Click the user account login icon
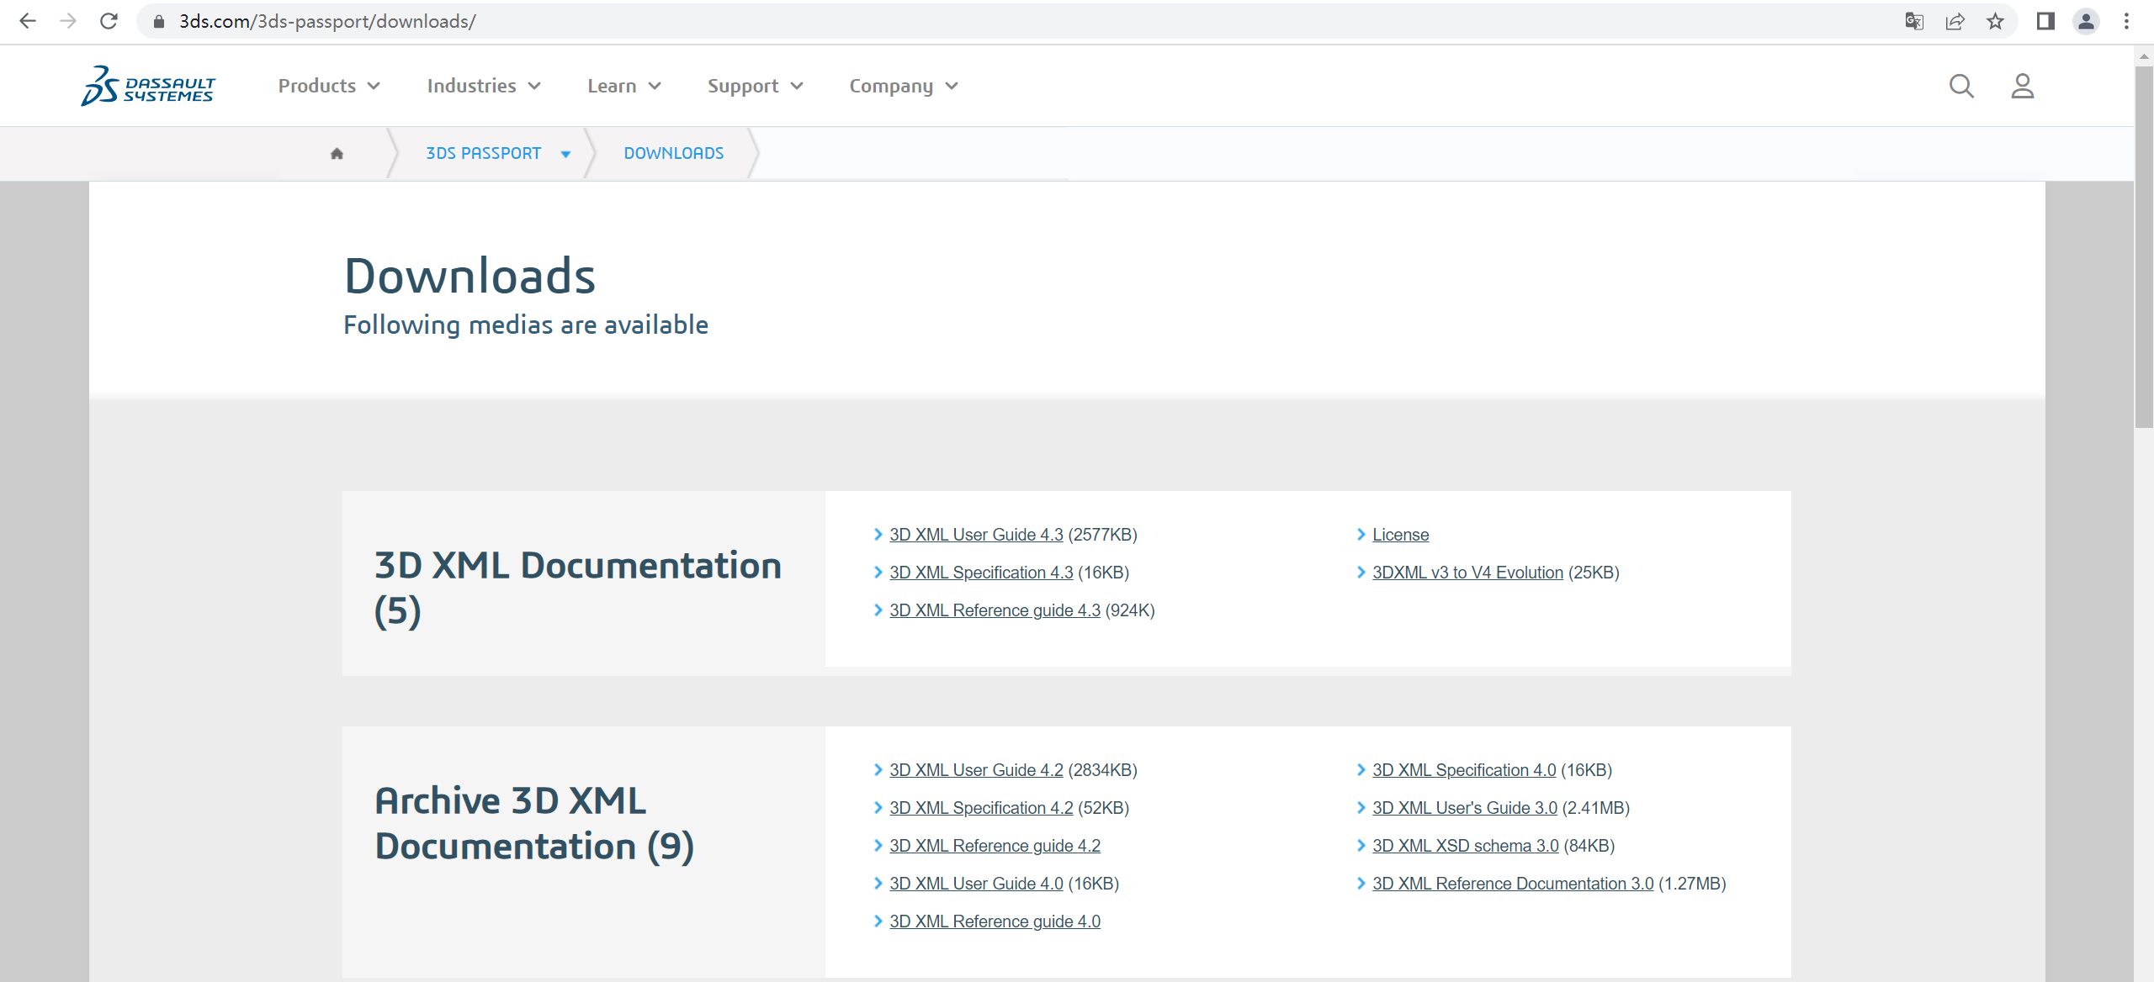Image resolution: width=2154 pixels, height=982 pixels. tap(2023, 86)
